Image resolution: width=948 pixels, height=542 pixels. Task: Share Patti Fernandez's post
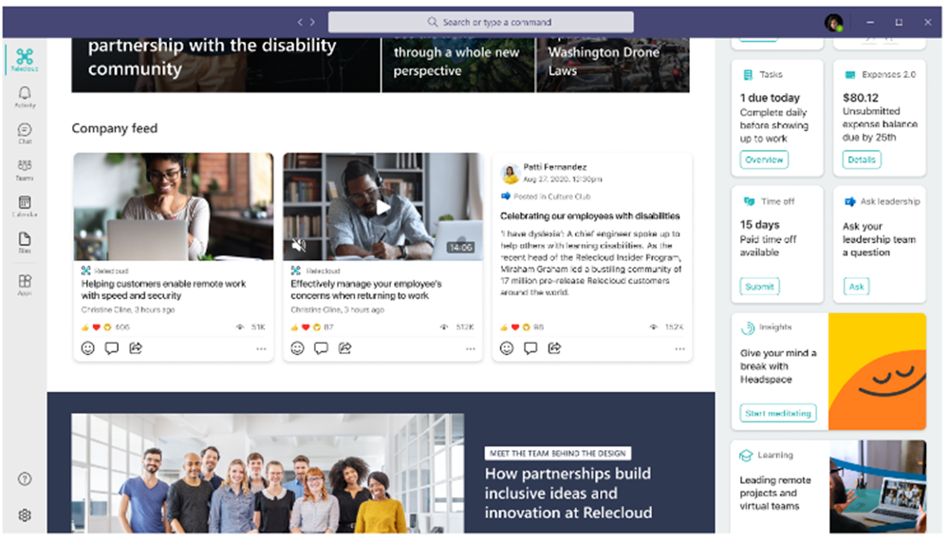coord(554,347)
